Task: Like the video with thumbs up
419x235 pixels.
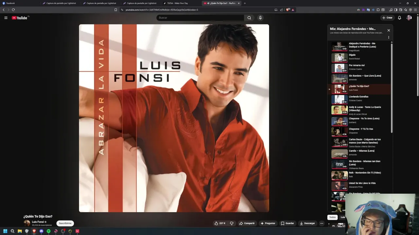Action: click(x=220, y=223)
